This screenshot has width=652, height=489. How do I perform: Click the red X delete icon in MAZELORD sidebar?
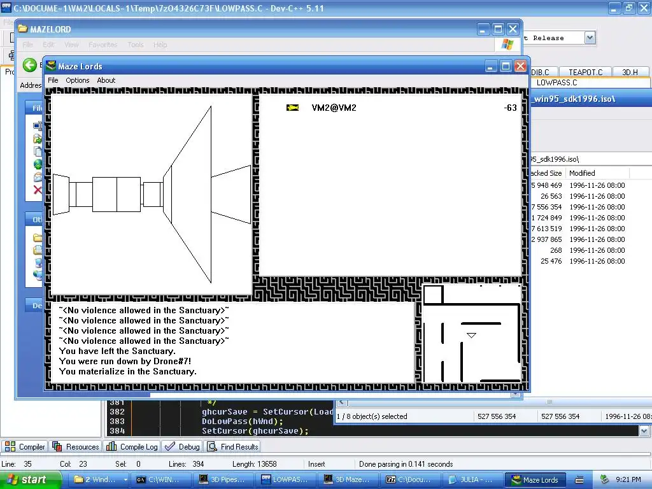pyautogui.click(x=38, y=190)
